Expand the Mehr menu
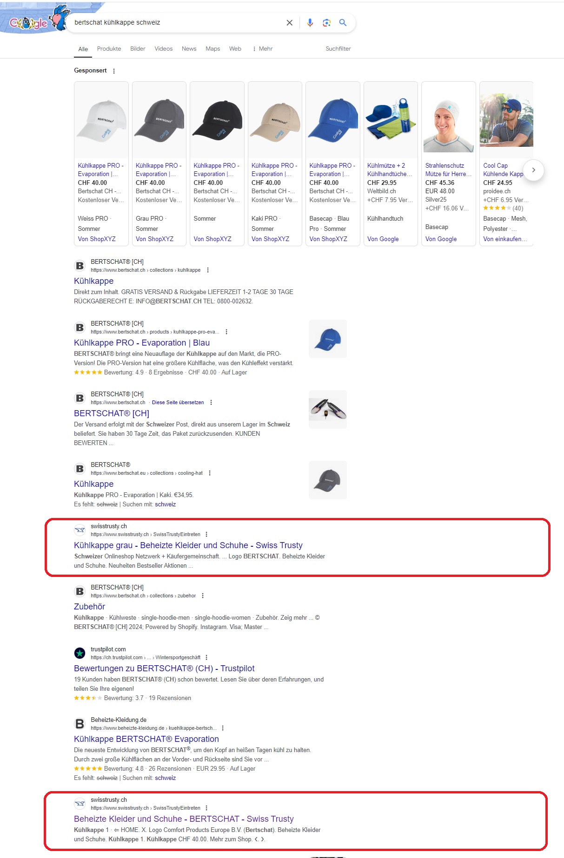The image size is (564, 858). point(263,49)
